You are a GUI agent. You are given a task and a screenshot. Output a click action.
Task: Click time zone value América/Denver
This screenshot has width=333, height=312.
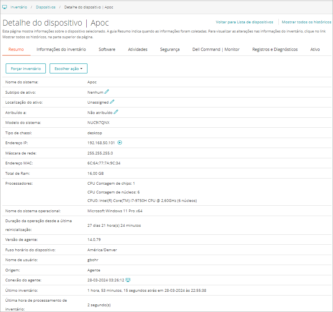click(x=102, y=250)
